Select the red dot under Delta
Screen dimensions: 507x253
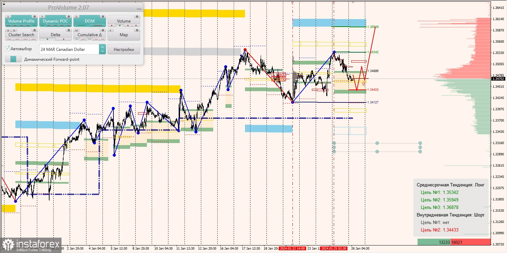[x=64, y=39]
